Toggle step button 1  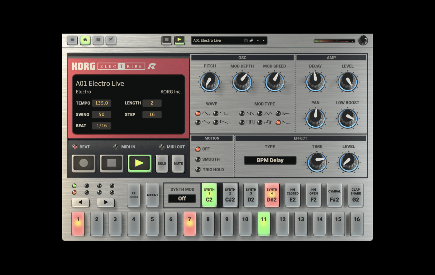tap(78, 224)
